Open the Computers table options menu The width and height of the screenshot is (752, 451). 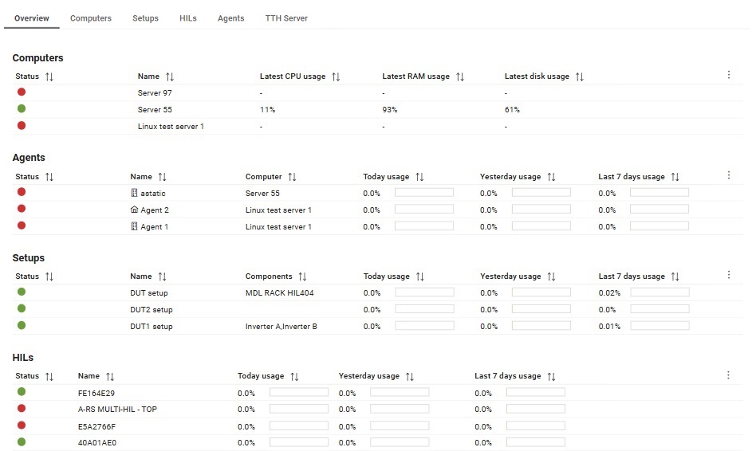[729, 75]
